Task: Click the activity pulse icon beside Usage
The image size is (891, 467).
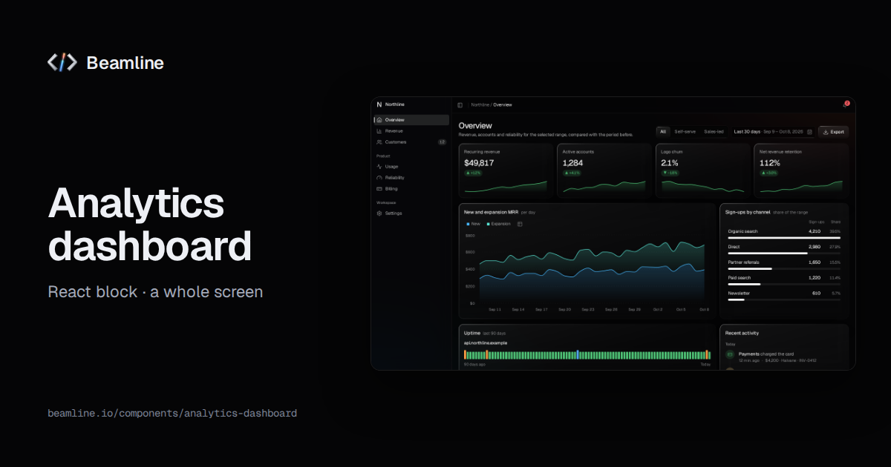Action: pos(379,167)
